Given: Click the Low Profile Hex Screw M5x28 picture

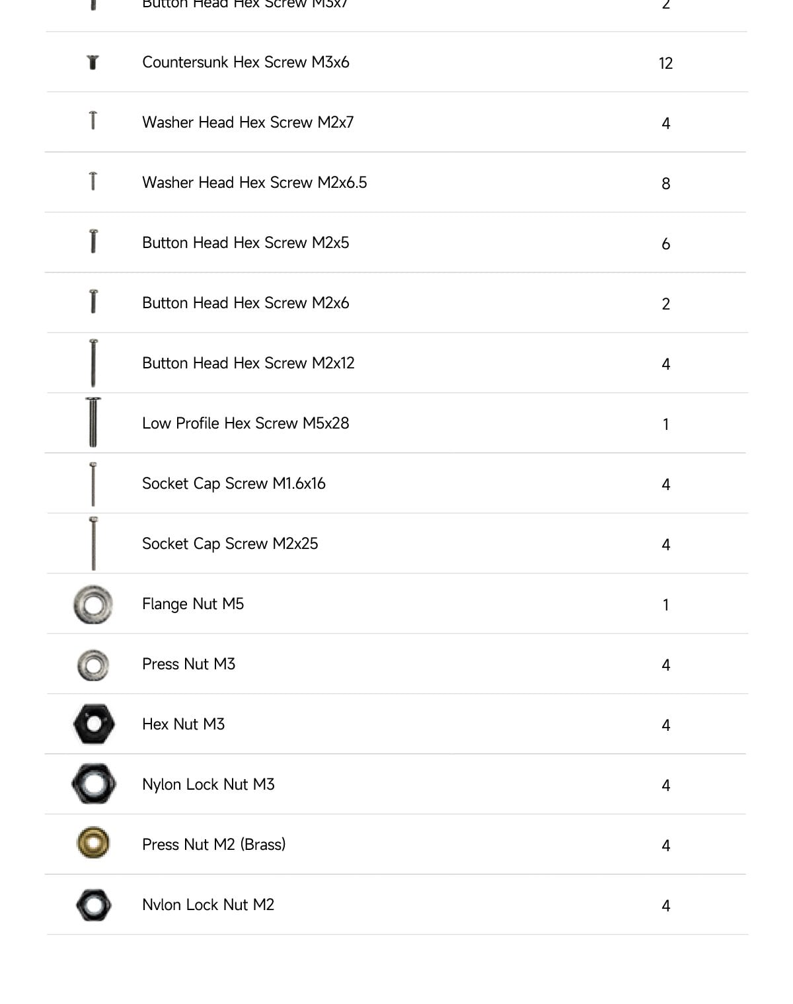Looking at the screenshot, I should click(x=93, y=422).
